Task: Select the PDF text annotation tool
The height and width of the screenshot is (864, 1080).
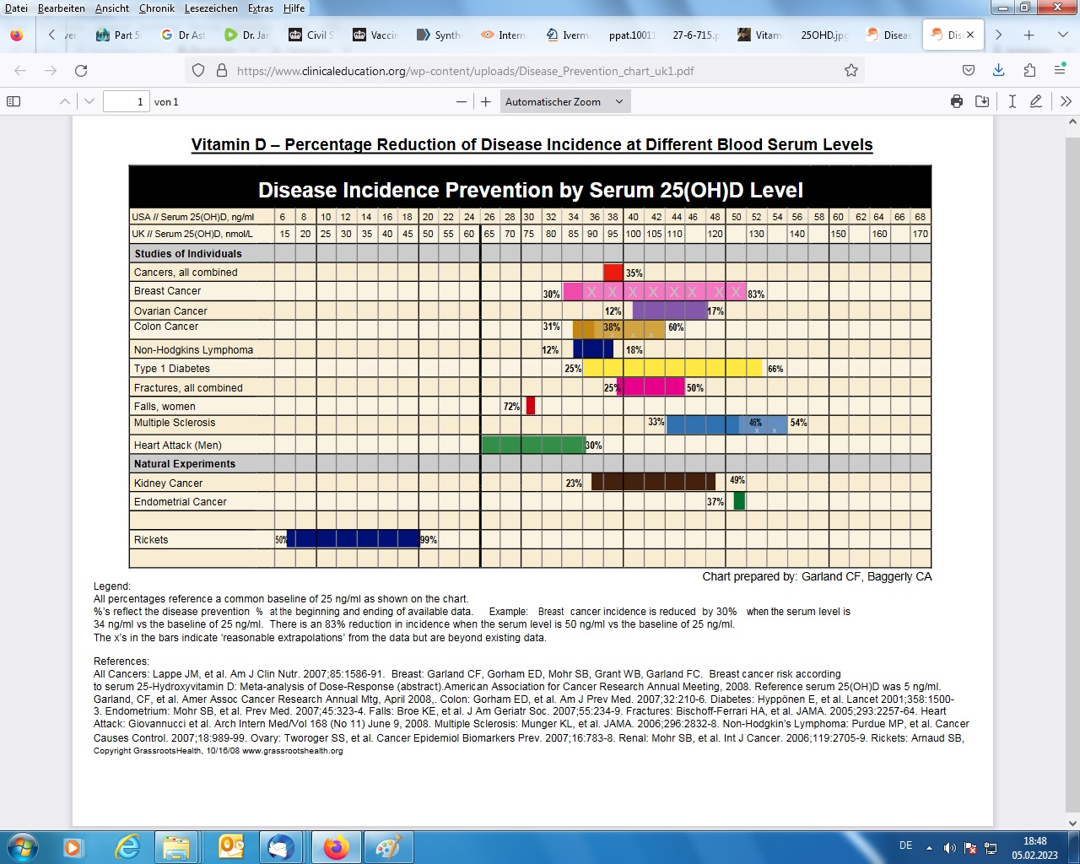Action: [x=1012, y=101]
